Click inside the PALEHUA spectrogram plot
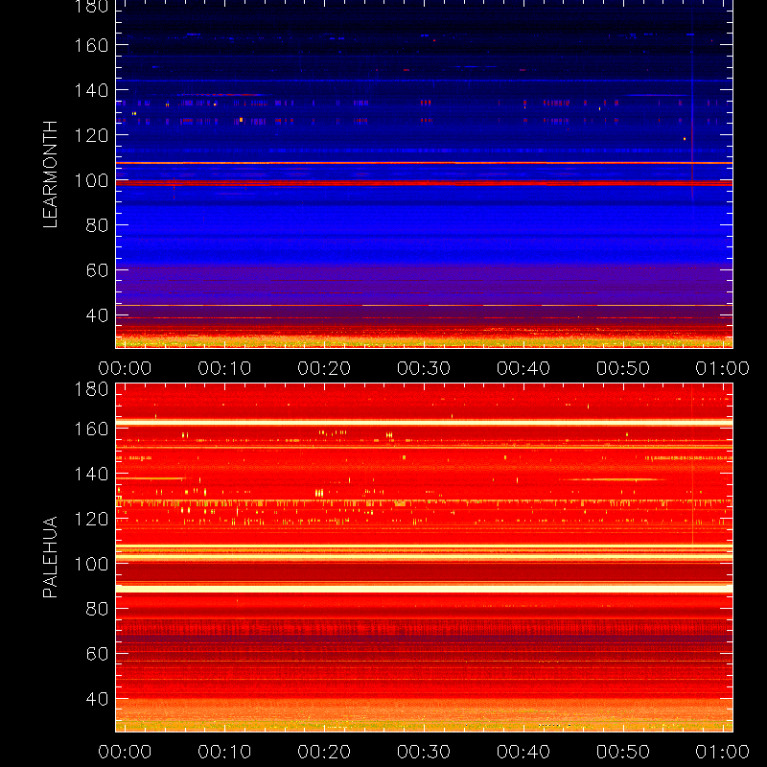This screenshot has height=767, width=767. [424, 558]
